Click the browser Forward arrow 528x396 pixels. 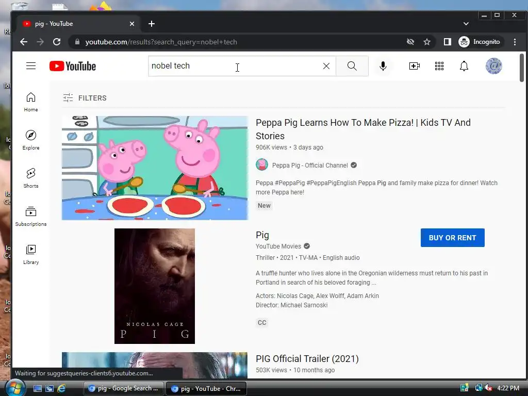click(40, 42)
